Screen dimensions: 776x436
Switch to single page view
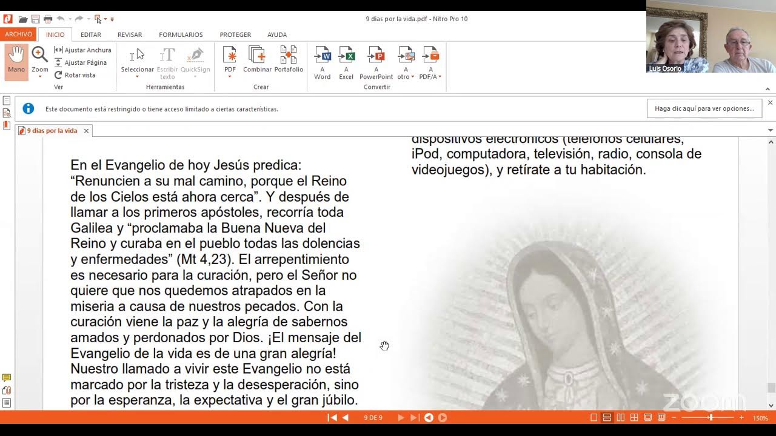coord(594,417)
